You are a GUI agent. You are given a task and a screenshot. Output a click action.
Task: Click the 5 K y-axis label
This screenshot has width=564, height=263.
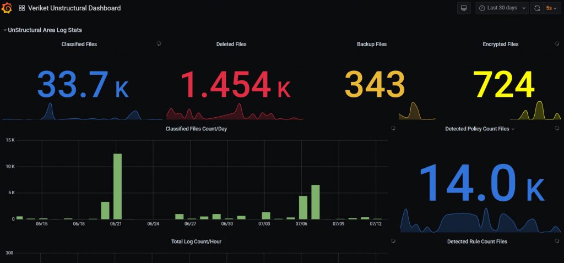(12, 193)
